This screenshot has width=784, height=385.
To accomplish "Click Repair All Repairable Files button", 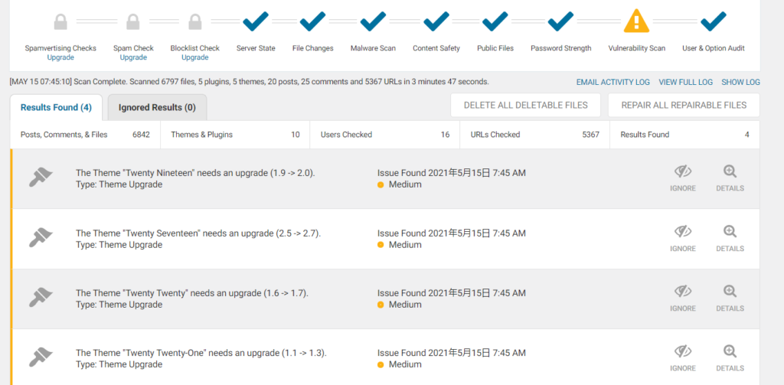I will [684, 105].
